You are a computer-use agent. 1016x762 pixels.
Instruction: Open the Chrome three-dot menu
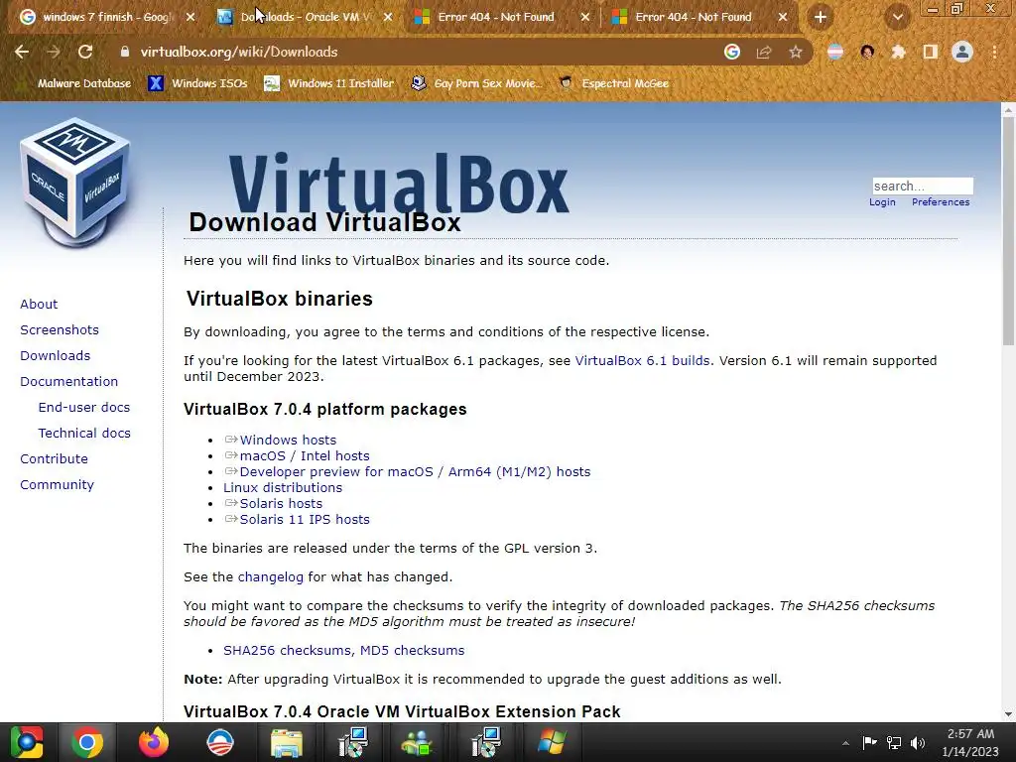click(x=994, y=52)
